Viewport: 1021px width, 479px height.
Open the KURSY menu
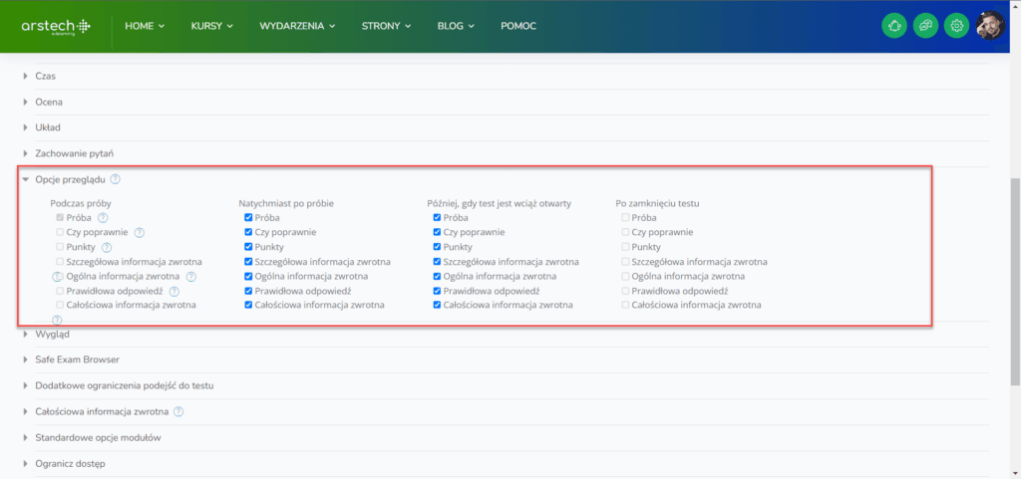(212, 26)
